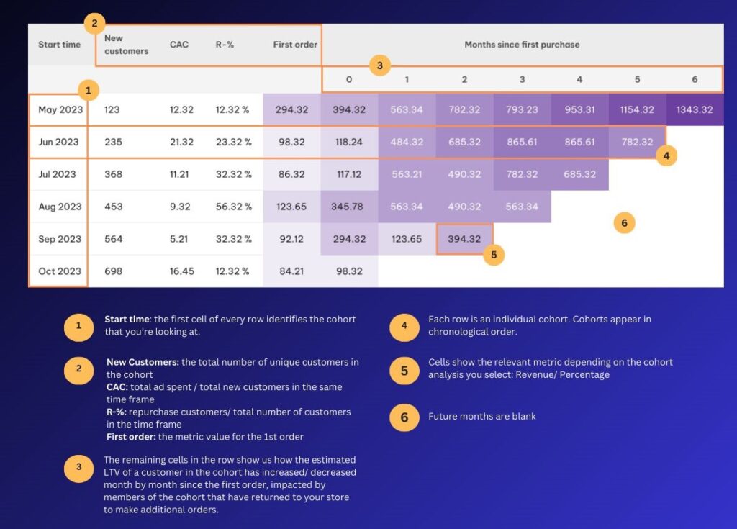Click the Months since first purchase header
This screenshot has height=529, width=737.
pyautogui.click(x=522, y=45)
